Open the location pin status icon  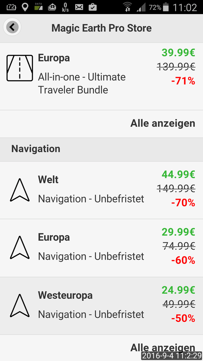pyautogui.click(x=25, y=7)
